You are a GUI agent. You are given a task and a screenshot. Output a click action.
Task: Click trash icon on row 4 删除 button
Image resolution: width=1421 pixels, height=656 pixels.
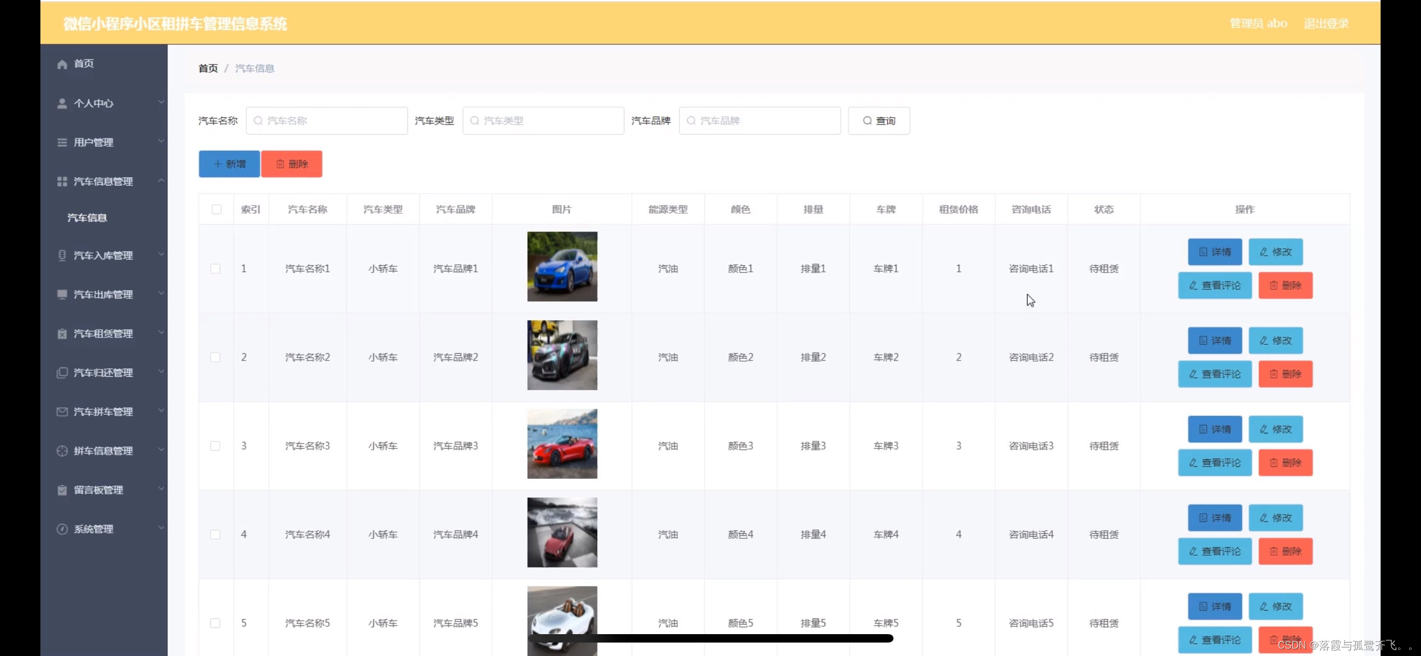pos(1274,551)
